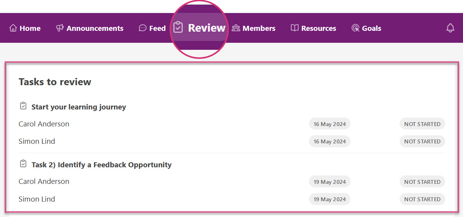The width and height of the screenshot is (463, 217).
Task: Go to the Resources tab
Action: [x=318, y=28]
